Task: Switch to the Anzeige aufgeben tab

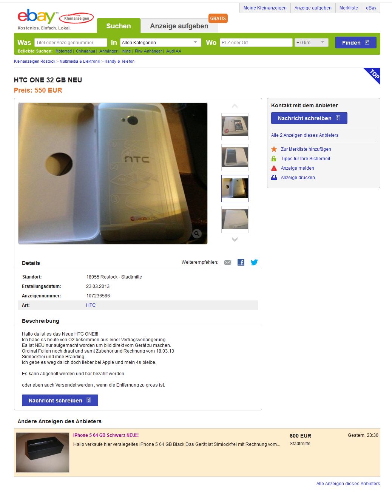Action: tap(179, 26)
